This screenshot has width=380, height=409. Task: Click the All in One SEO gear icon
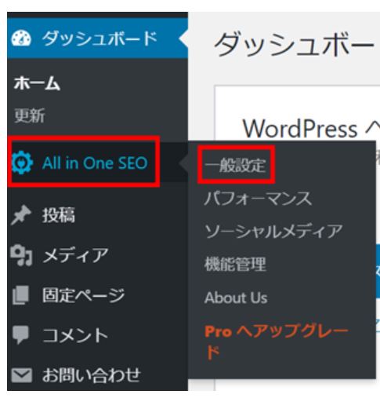pos(22,163)
